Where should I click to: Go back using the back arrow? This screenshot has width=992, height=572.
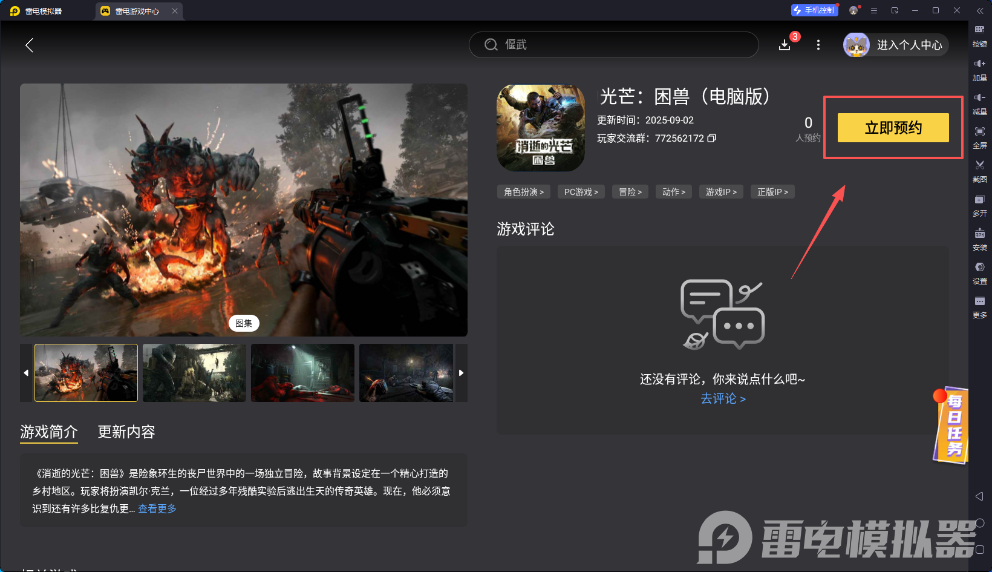tap(29, 45)
